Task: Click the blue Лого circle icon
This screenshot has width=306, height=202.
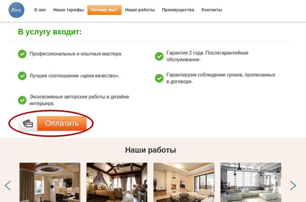Action: point(17,10)
